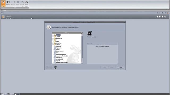The height and width of the screenshot is (95, 170).
Task: Toggle the checked checkbox in the _MASTER row
Action: [165, 17]
